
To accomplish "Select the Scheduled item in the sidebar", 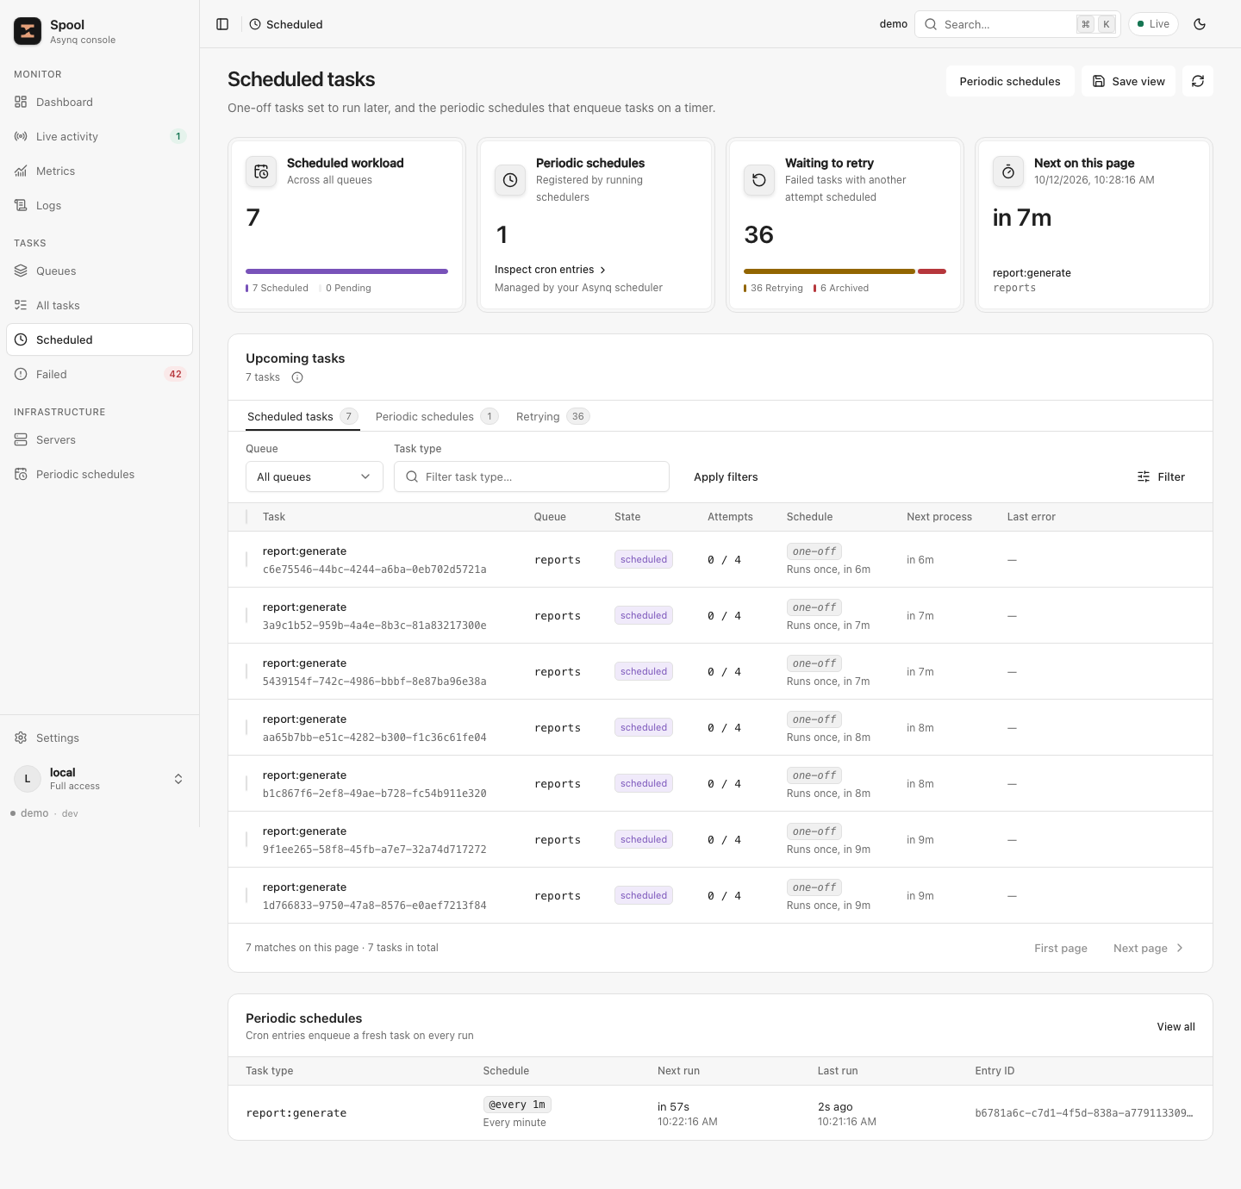I will coord(99,339).
